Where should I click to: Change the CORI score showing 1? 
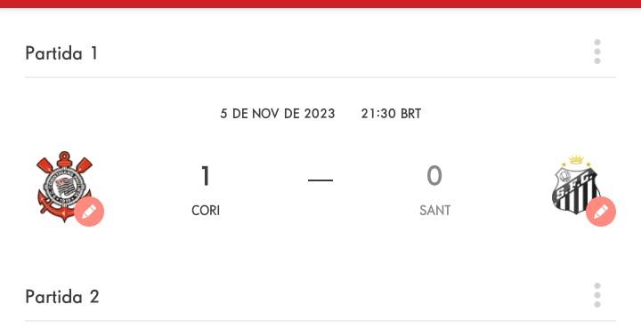[x=206, y=176]
